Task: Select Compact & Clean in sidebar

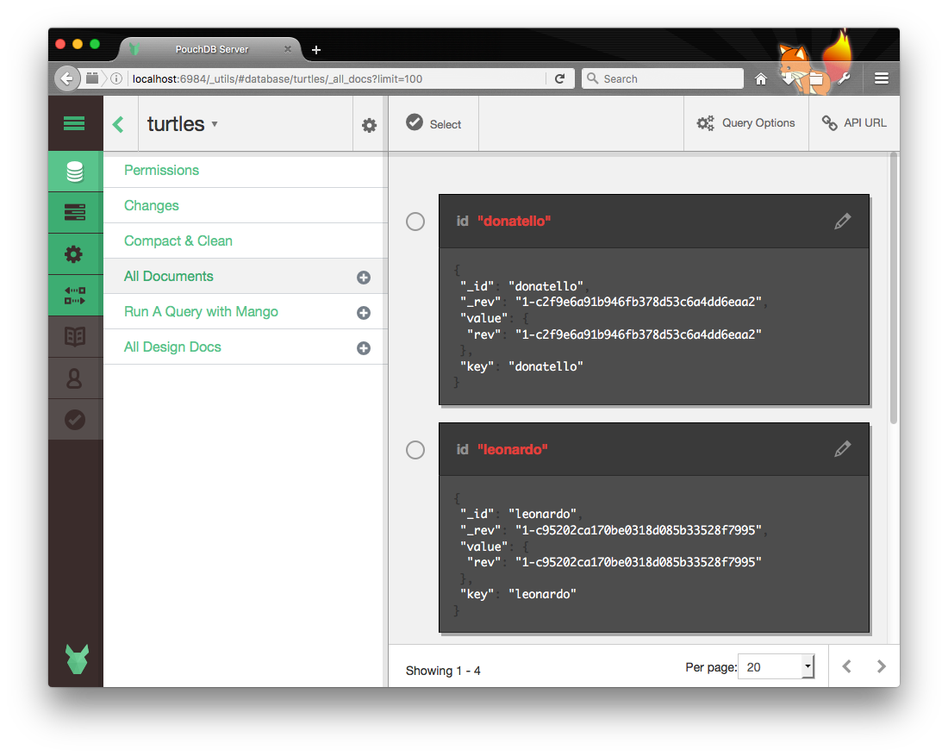Action: pos(178,241)
